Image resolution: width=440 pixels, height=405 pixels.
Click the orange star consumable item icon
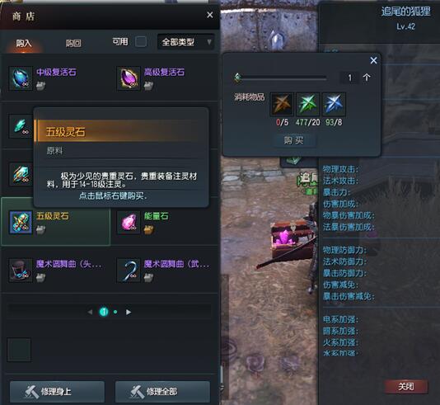tap(282, 104)
